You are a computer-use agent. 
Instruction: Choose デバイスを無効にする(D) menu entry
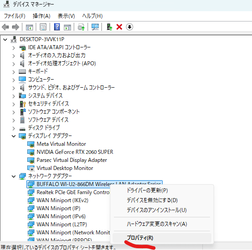pyautogui.click(x=162, y=200)
